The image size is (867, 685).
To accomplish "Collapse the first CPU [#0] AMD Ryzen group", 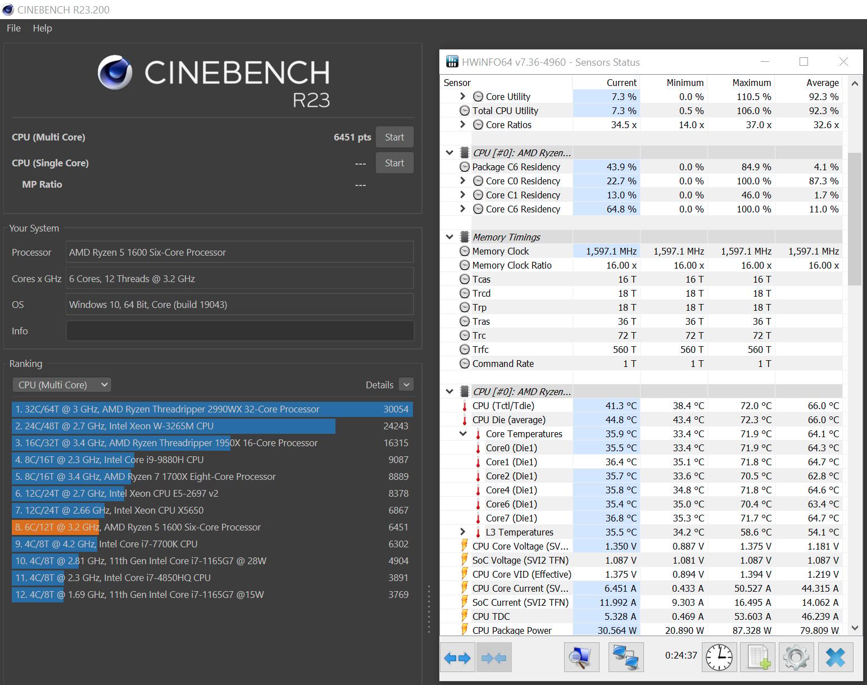I will point(450,152).
